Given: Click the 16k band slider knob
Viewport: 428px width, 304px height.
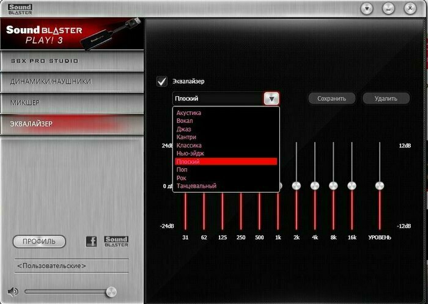Looking at the screenshot, I should 352,186.
